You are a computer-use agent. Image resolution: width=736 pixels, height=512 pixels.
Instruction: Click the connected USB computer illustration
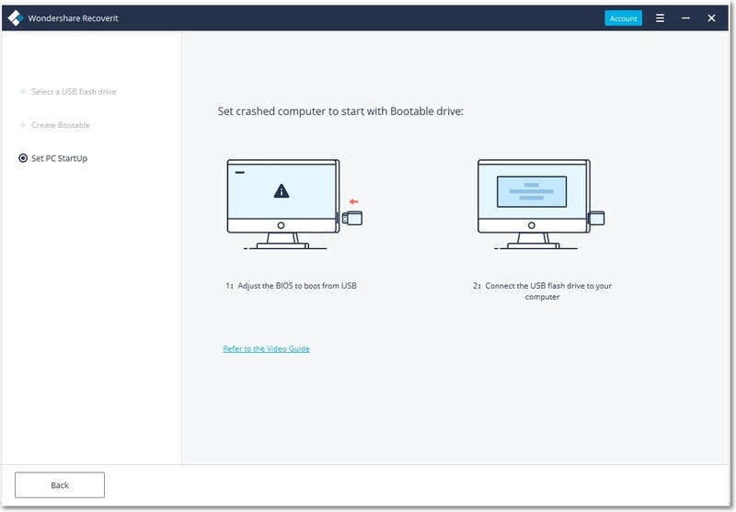(x=541, y=204)
